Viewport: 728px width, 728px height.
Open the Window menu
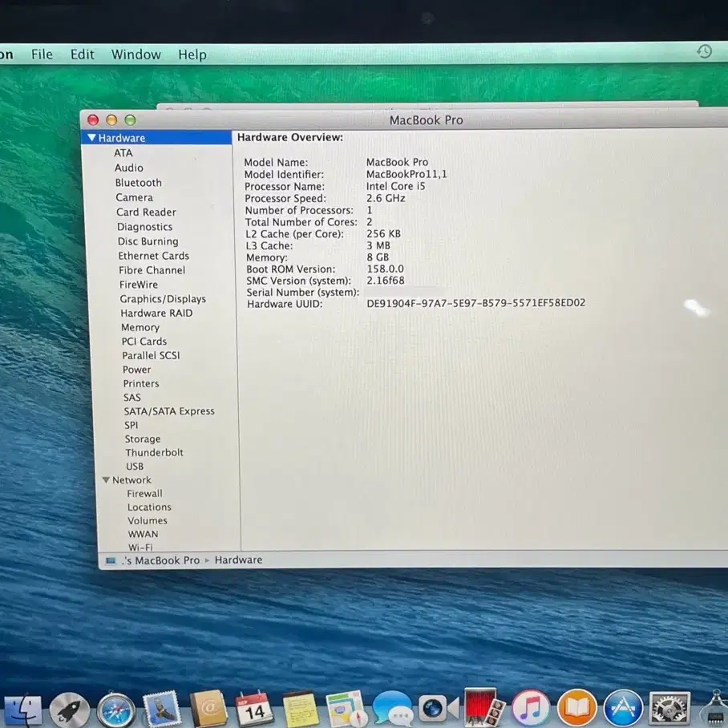(136, 55)
